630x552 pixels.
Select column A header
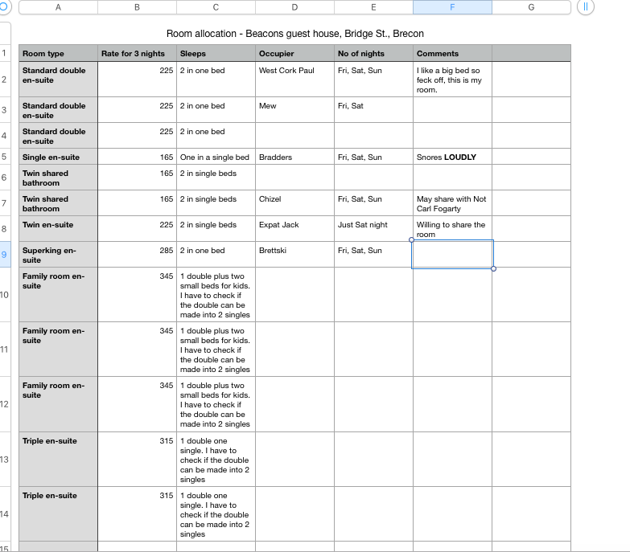click(58, 7)
